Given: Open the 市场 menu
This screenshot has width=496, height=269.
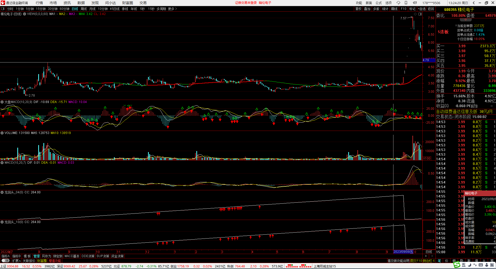Looking at the screenshot, I should pyautogui.click(x=53, y=3).
